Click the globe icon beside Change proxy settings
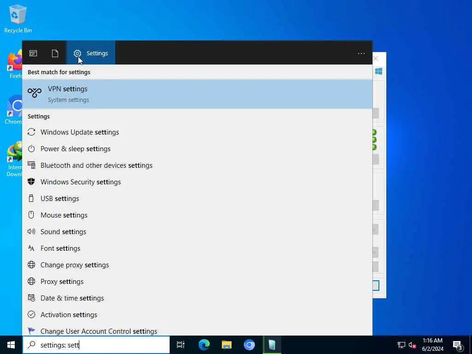This screenshot has width=472, height=354. (x=31, y=264)
